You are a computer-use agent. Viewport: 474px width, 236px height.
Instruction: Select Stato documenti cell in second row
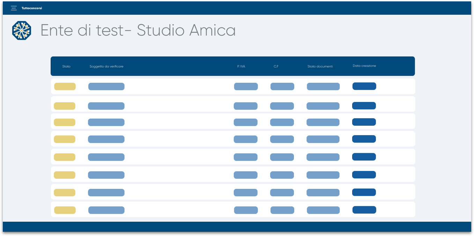(323, 106)
